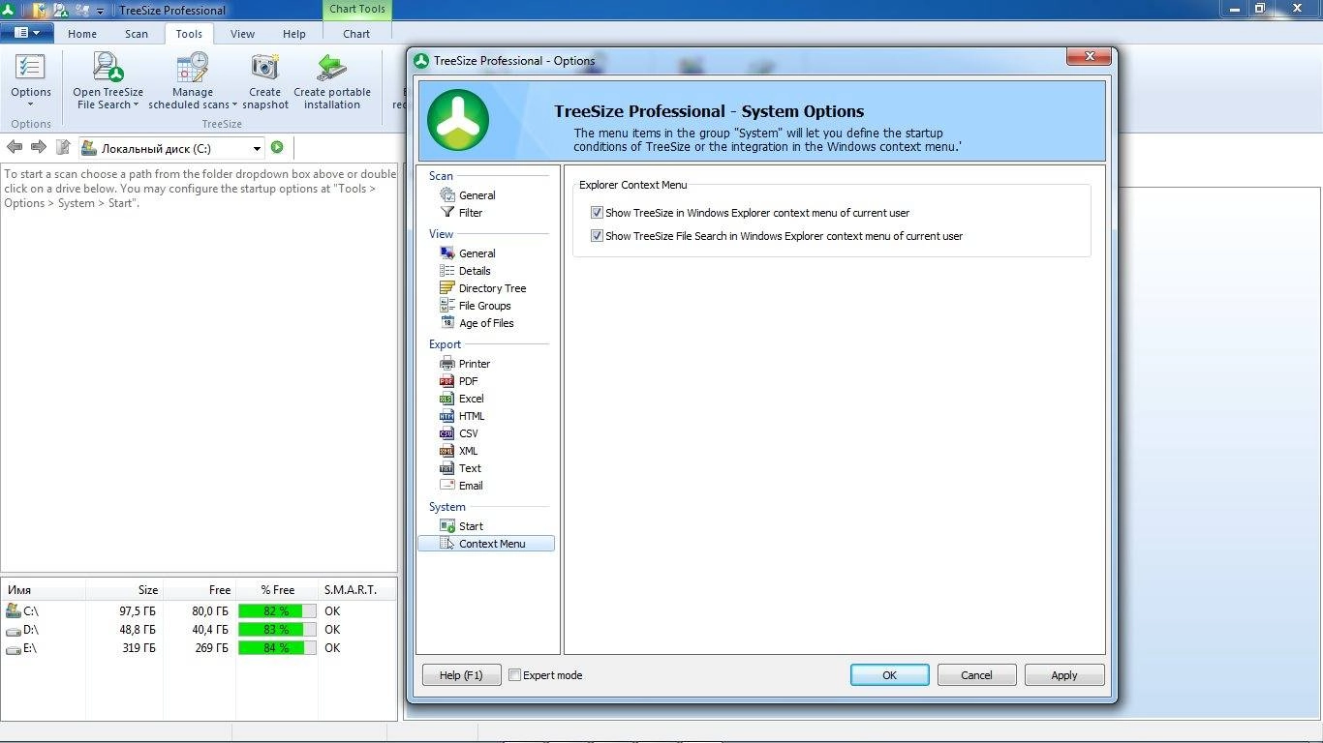Click OK in the Options dialog
Image resolution: width=1323 pixels, height=743 pixels.
pyautogui.click(x=889, y=675)
